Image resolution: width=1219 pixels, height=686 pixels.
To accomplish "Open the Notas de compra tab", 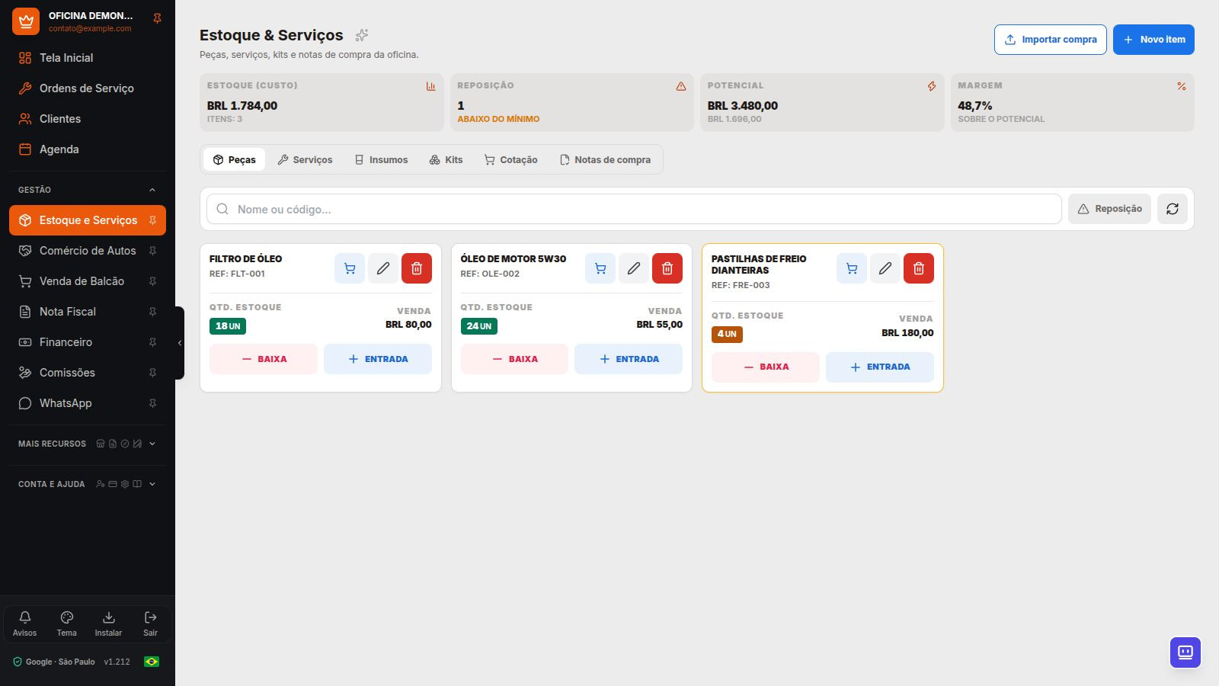I will [x=605, y=159].
